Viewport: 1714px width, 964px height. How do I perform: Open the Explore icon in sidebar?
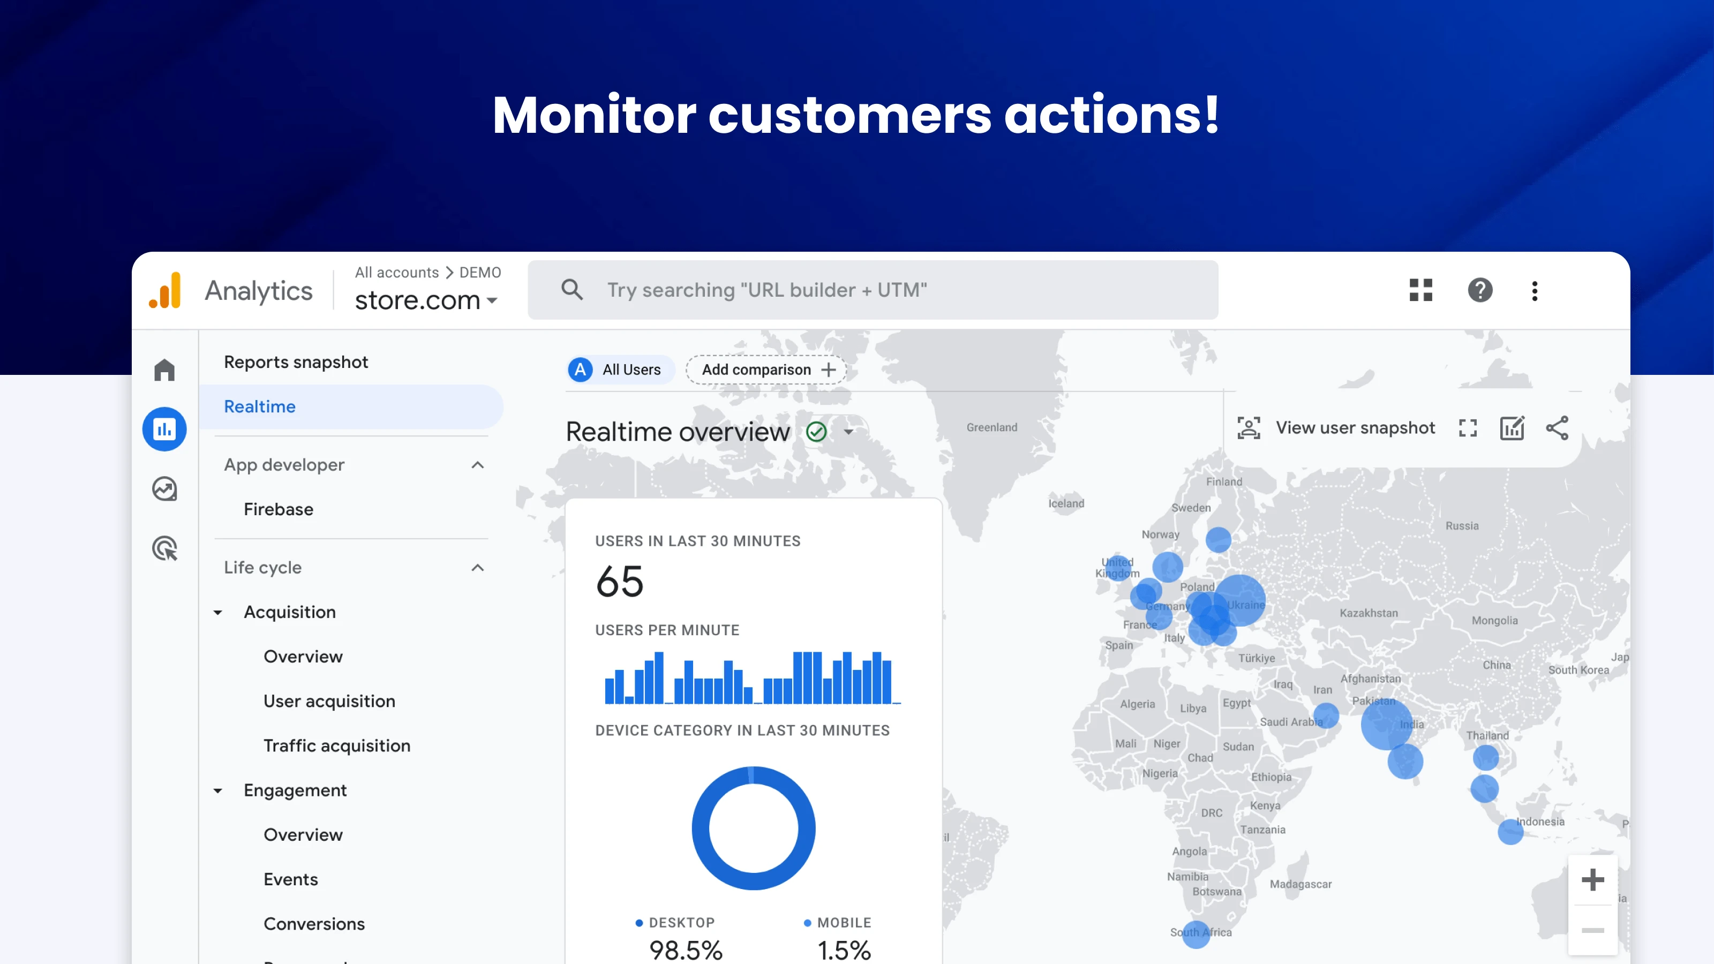[x=164, y=489]
